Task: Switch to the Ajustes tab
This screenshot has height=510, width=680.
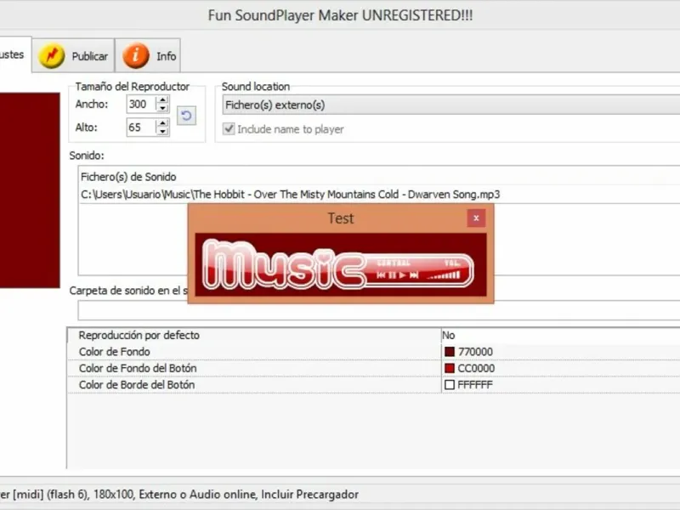Action: pos(15,54)
